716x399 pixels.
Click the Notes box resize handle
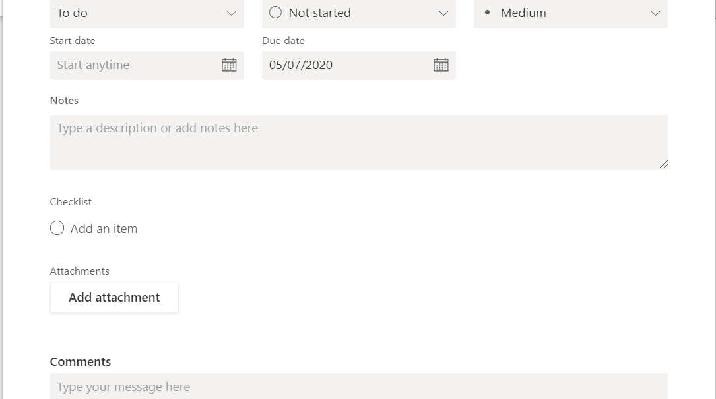click(x=663, y=164)
